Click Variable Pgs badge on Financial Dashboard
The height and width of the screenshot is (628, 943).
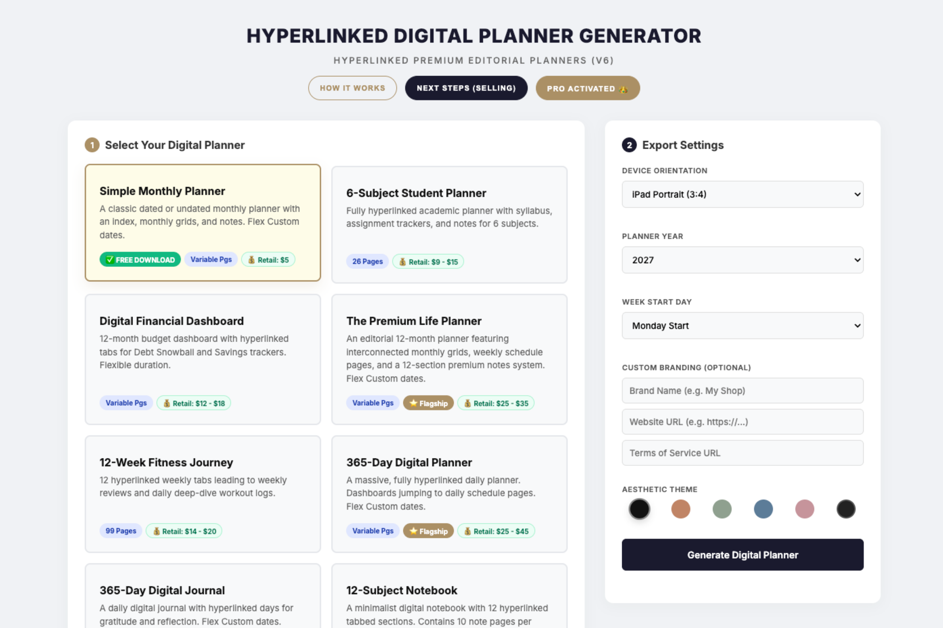coord(126,403)
